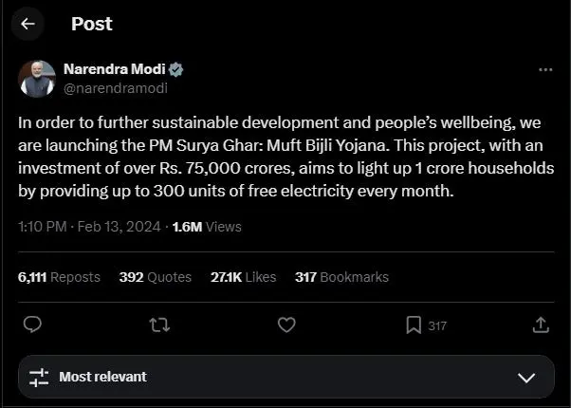This screenshot has width=571, height=408.
Task: View the 27.1K Likes count
Action: point(243,277)
